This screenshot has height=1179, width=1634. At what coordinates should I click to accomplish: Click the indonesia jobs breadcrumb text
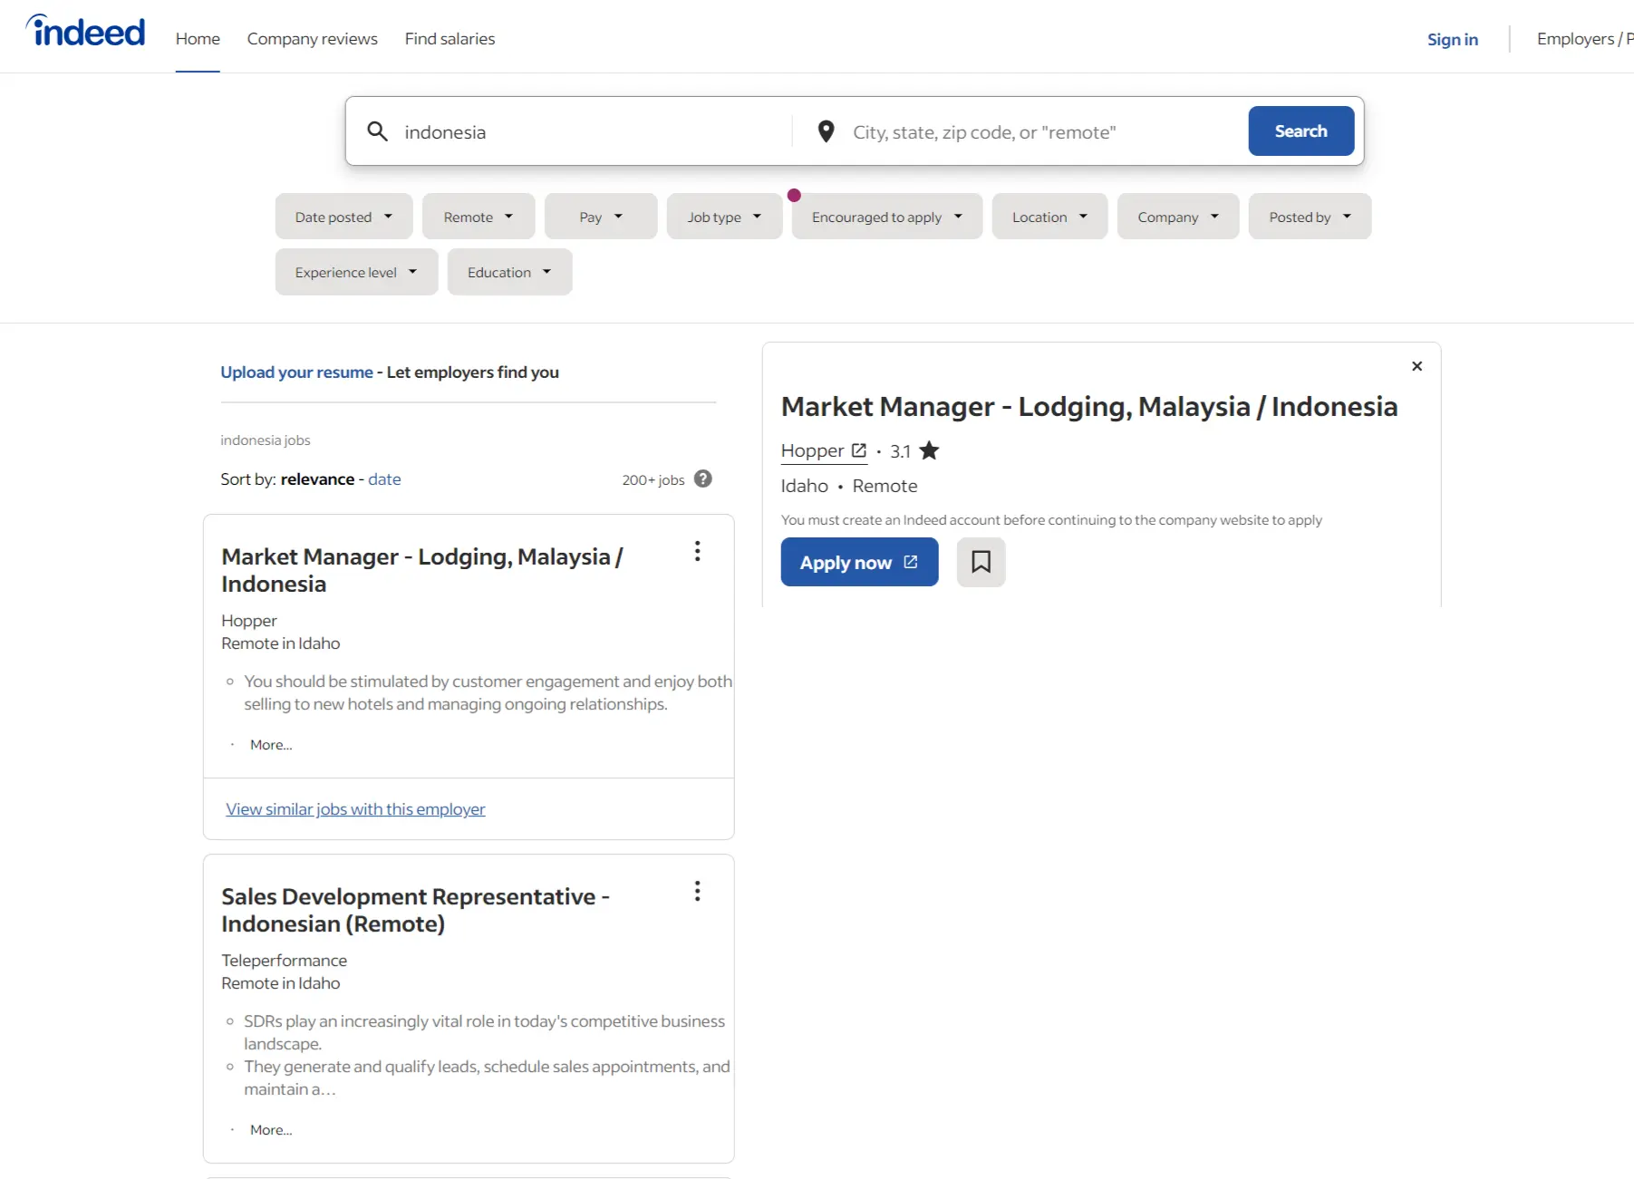pos(265,440)
